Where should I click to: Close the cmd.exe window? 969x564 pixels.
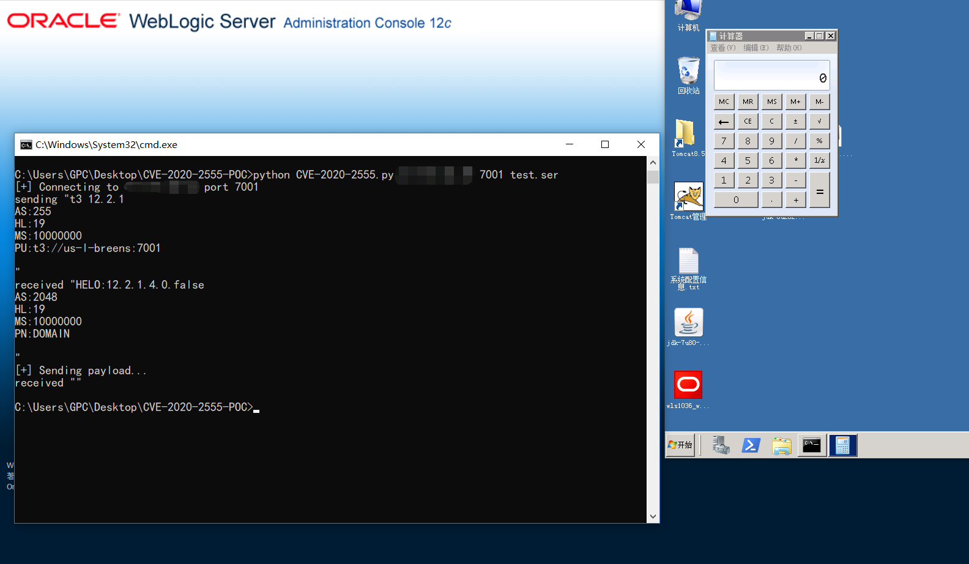tap(641, 144)
